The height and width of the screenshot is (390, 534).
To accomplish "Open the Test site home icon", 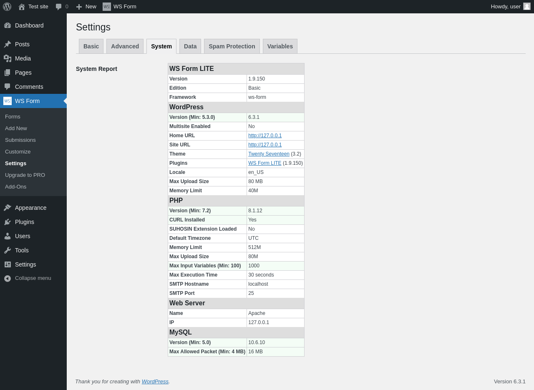I will [x=22, y=7].
